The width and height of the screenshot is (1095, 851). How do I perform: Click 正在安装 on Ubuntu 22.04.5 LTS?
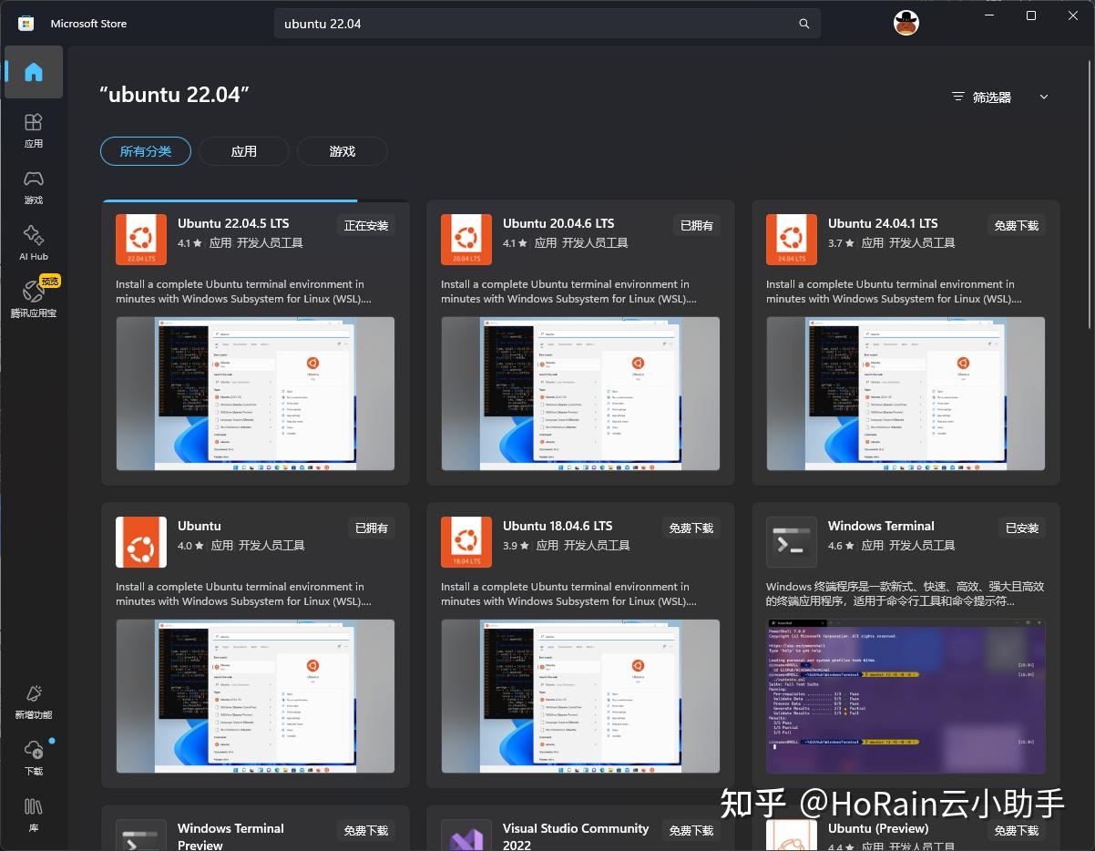365,225
